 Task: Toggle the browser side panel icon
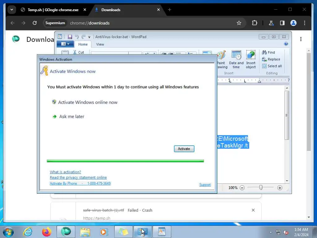coord(282,23)
